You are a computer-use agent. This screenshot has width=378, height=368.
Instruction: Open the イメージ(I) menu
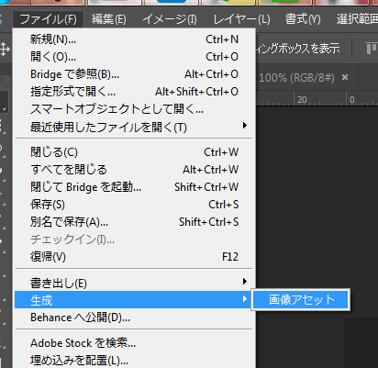(x=170, y=19)
